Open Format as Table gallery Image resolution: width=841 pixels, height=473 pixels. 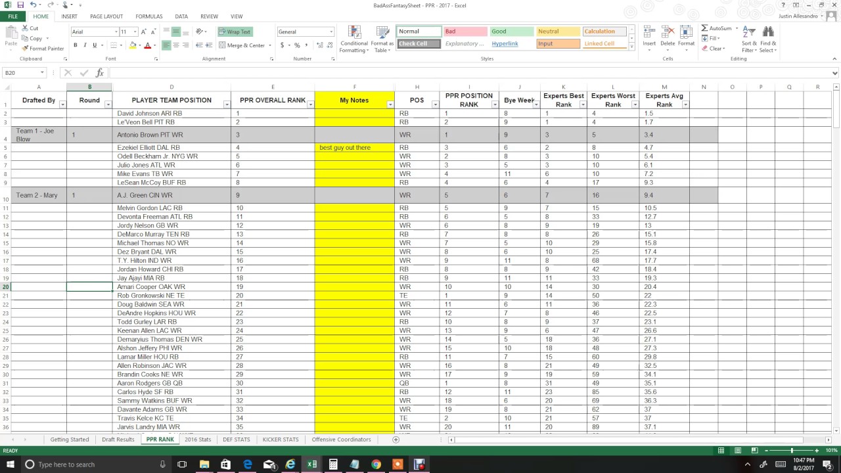[x=382, y=39]
